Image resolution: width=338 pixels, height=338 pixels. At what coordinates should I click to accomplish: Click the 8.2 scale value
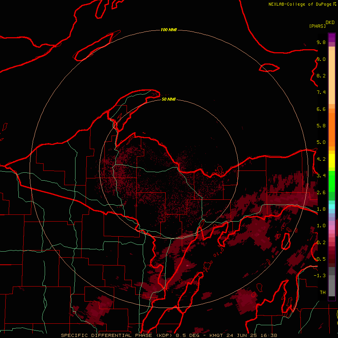click(321, 75)
